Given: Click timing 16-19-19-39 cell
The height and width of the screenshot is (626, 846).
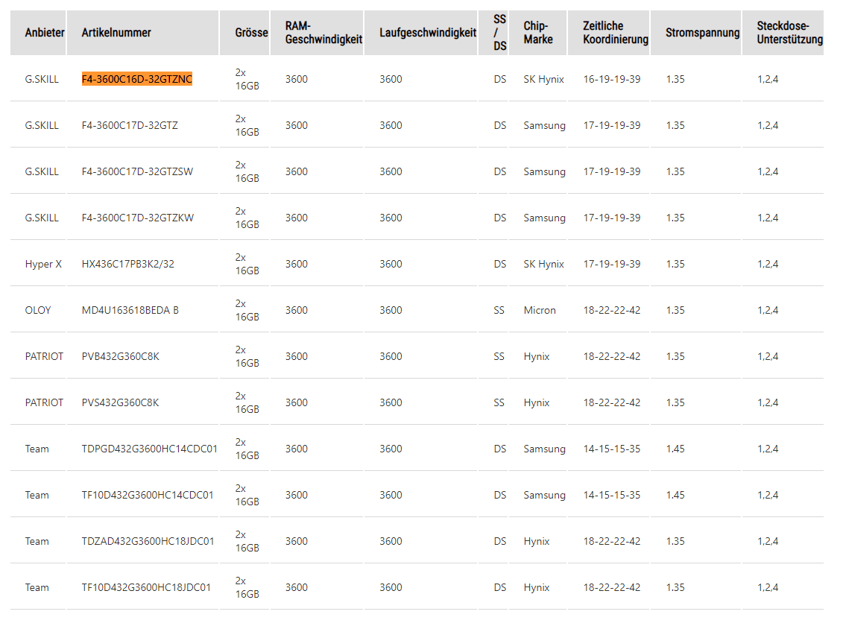Looking at the screenshot, I should [612, 79].
